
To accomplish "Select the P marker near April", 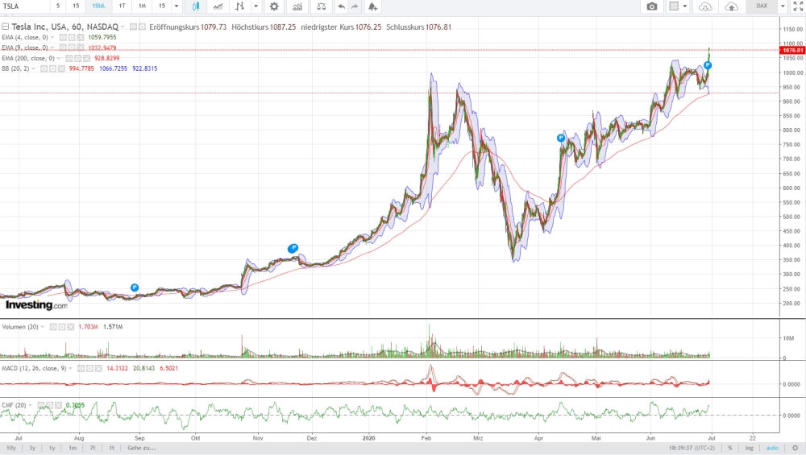I will 561,139.
